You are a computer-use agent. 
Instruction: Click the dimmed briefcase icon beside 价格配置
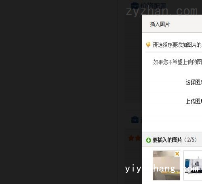click(x=135, y=6)
